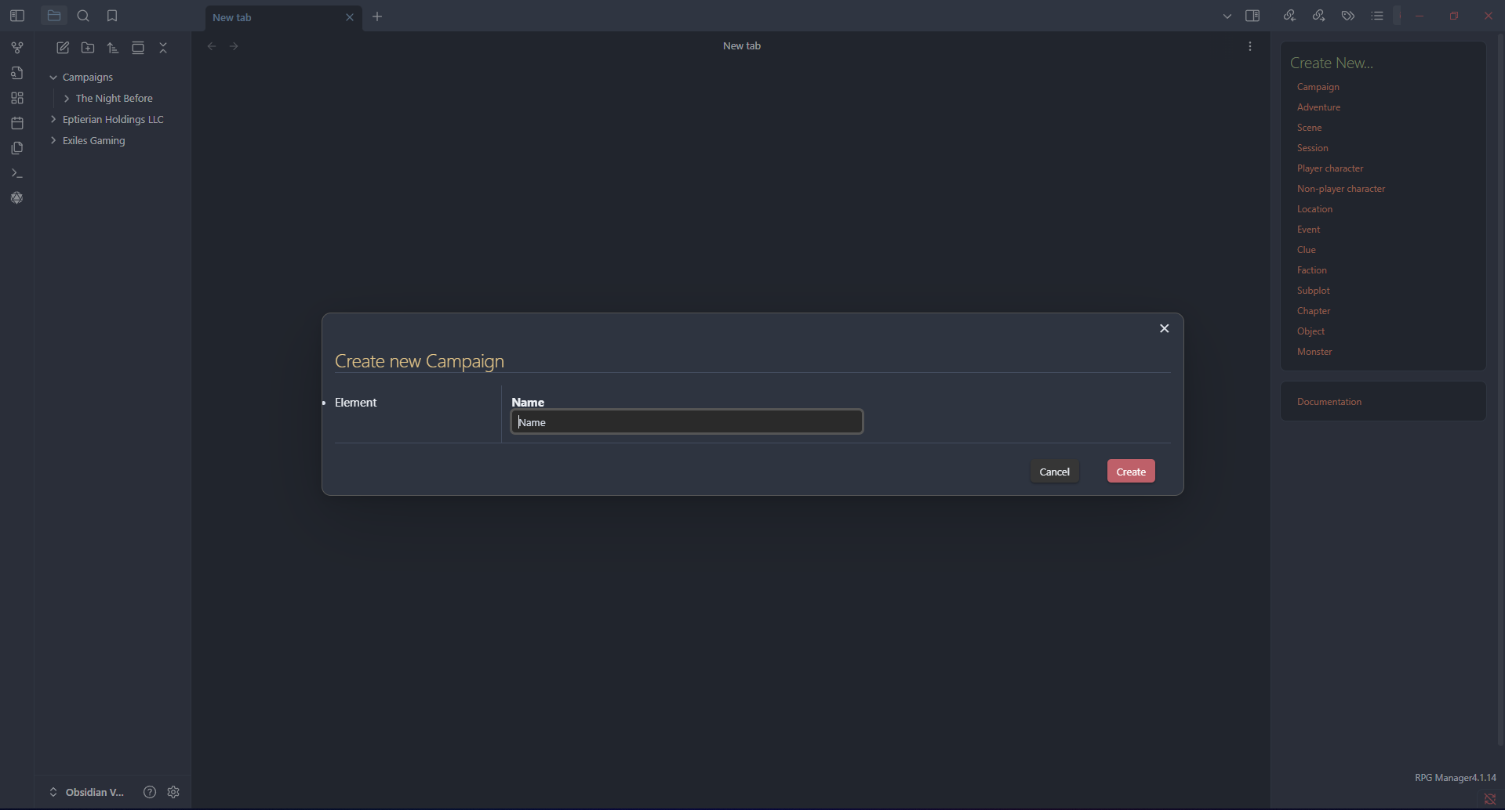Viewport: 1505px width, 810px height.
Task: Expand the Exiles Gaming folder
Action: pos(53,141)
